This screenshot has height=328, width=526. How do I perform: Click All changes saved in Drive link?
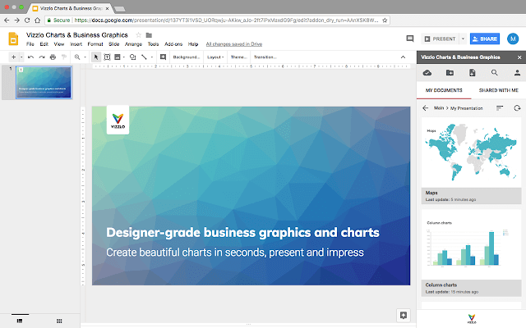coord(234,44)
